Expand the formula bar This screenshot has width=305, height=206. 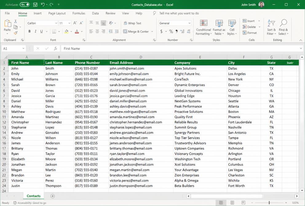(301, 48)
